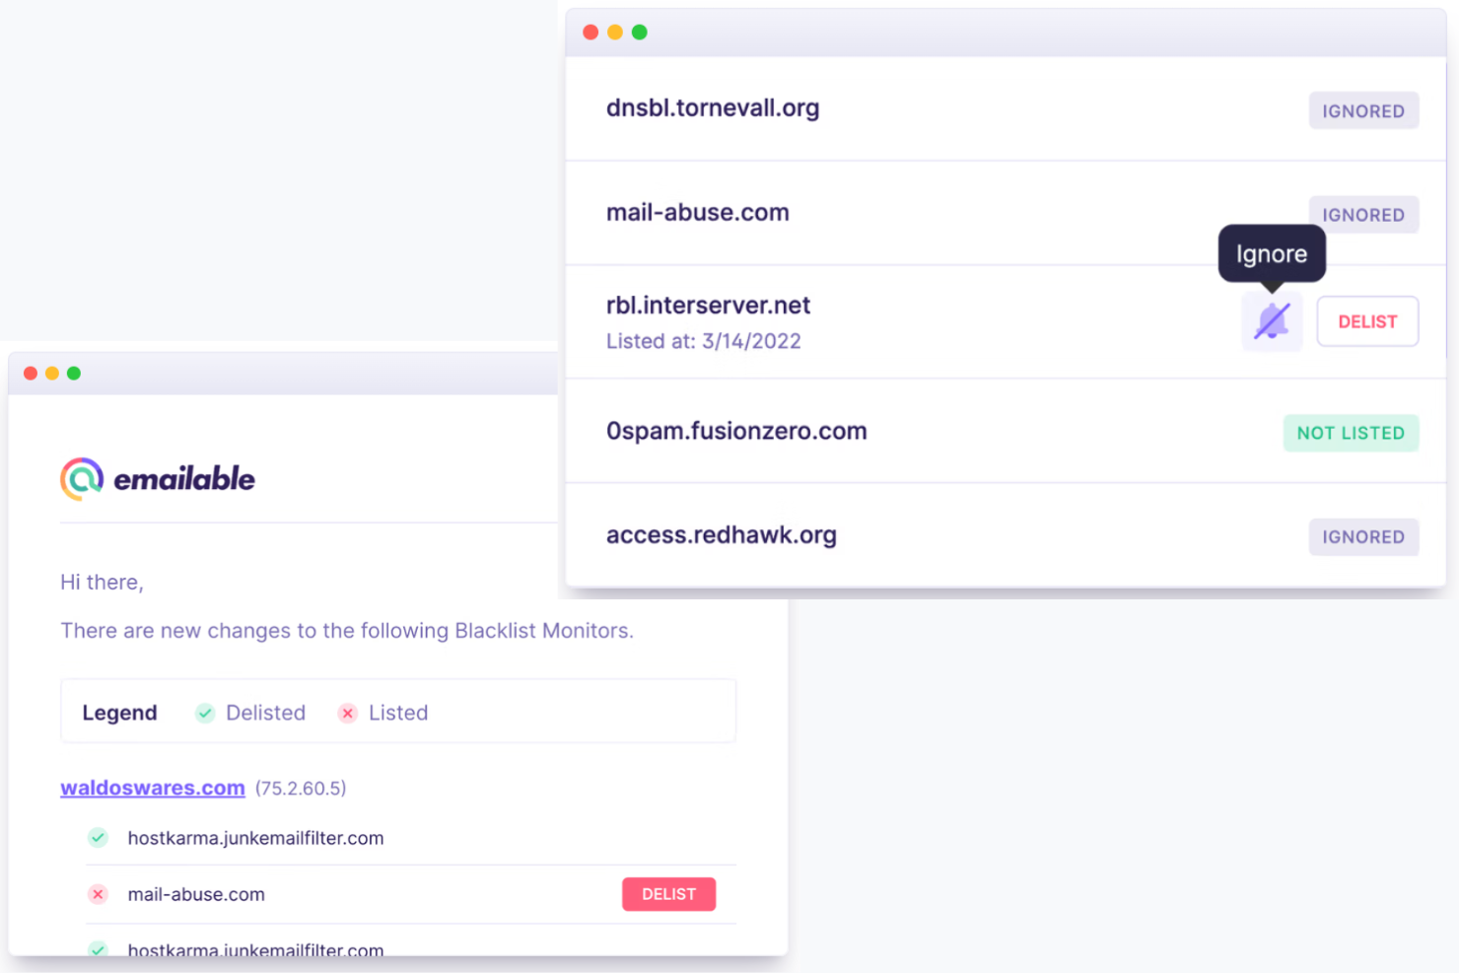Click the Delisted legend label
The height and width of the screenshot is (973, 1459).
point(266,713)
